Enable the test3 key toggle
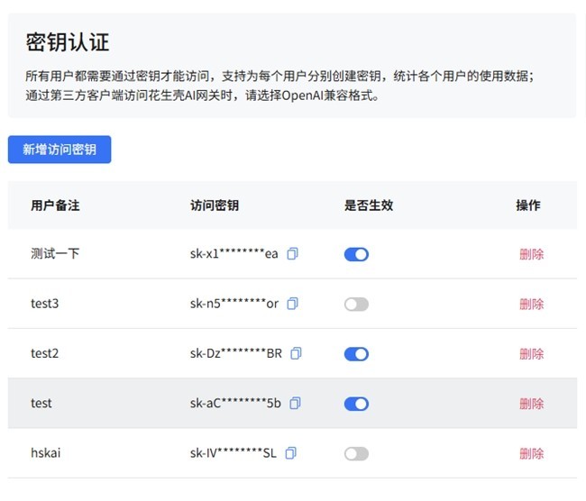The width and height of the screenshot is (586, 501). [x=356, y=305]
